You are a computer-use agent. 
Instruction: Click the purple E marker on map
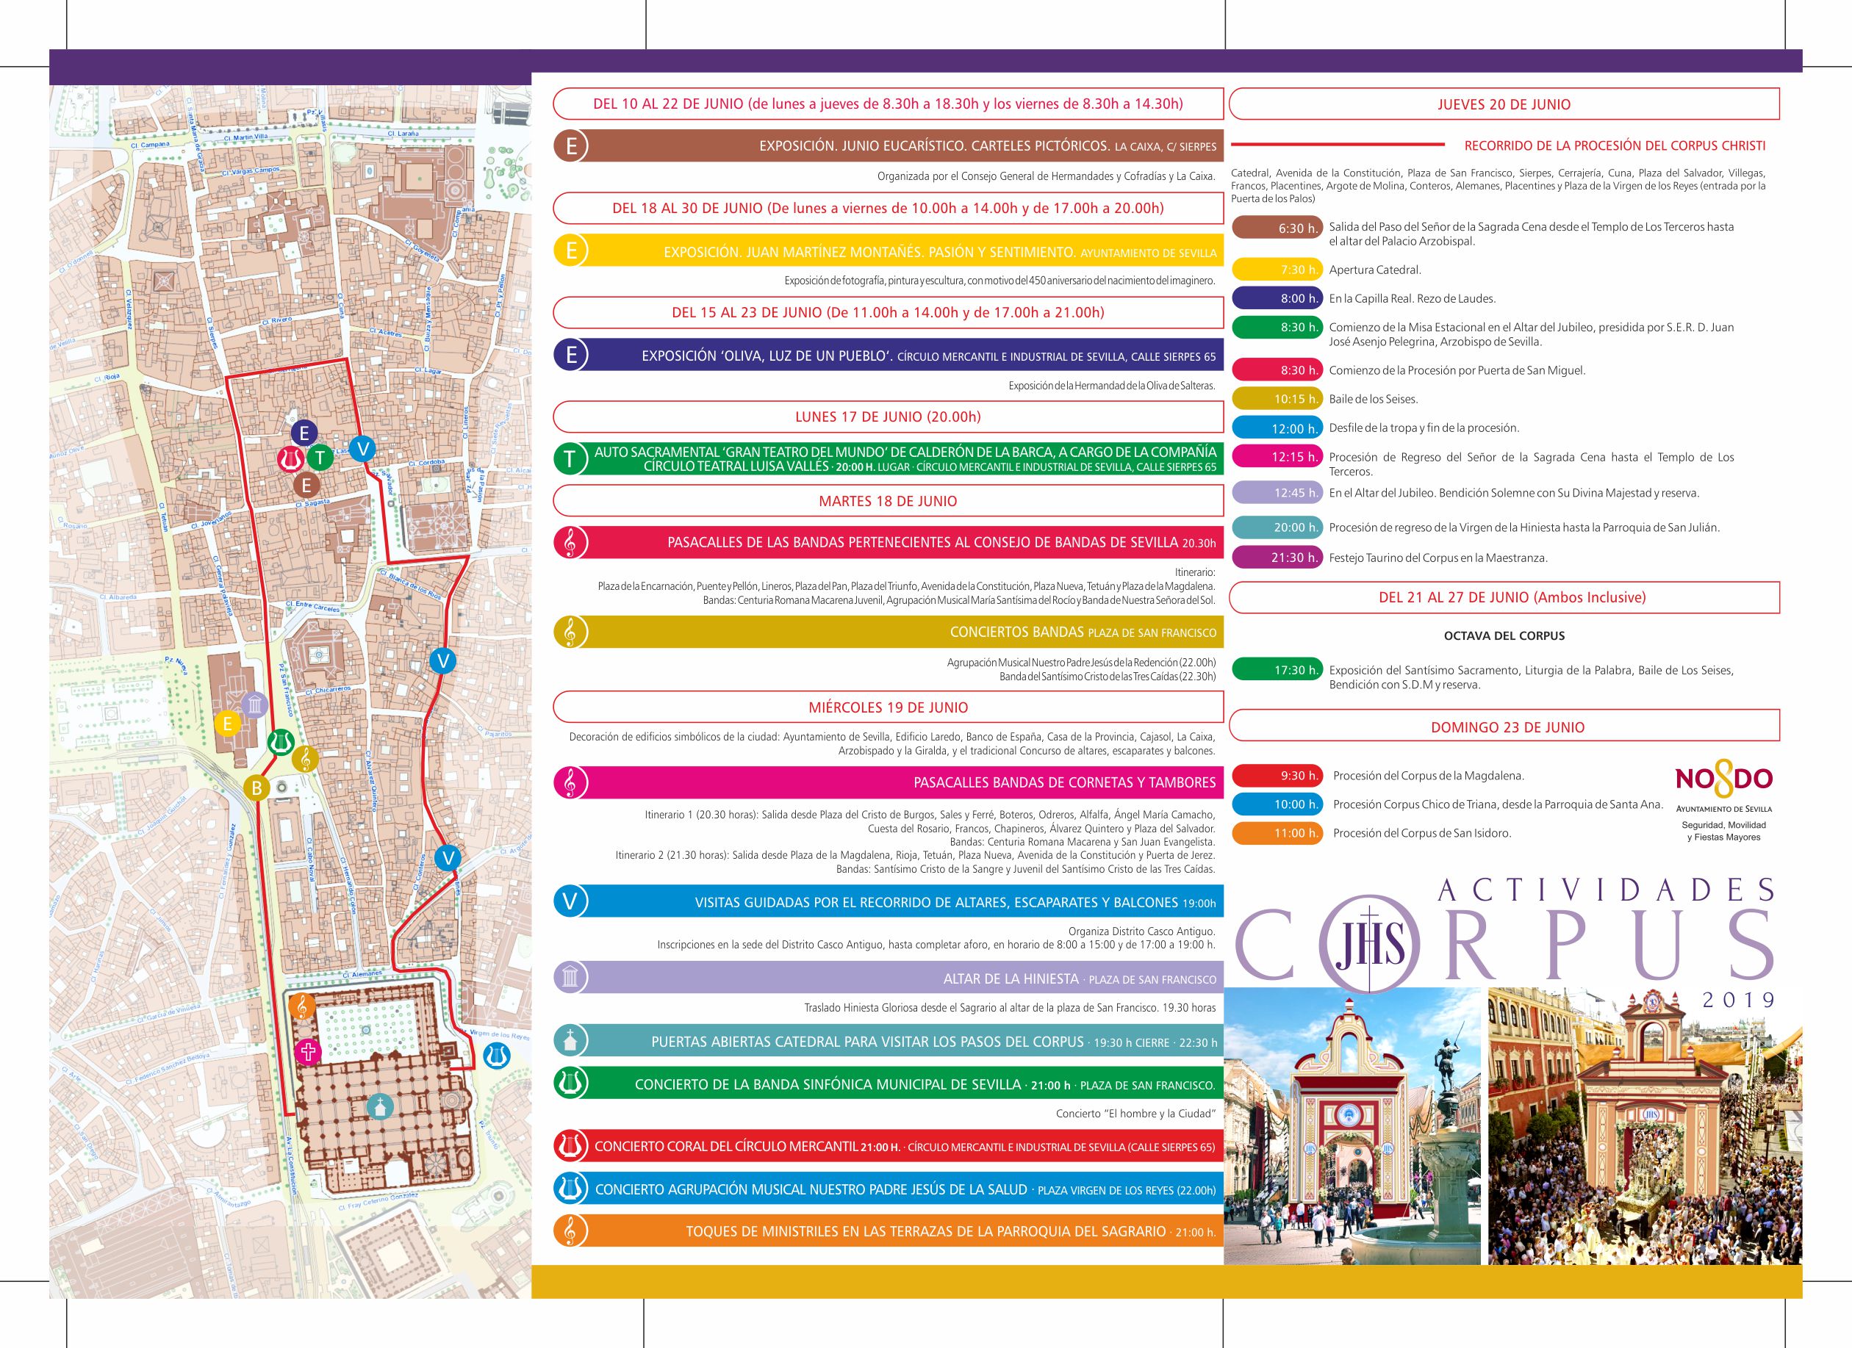click(304, 433)
